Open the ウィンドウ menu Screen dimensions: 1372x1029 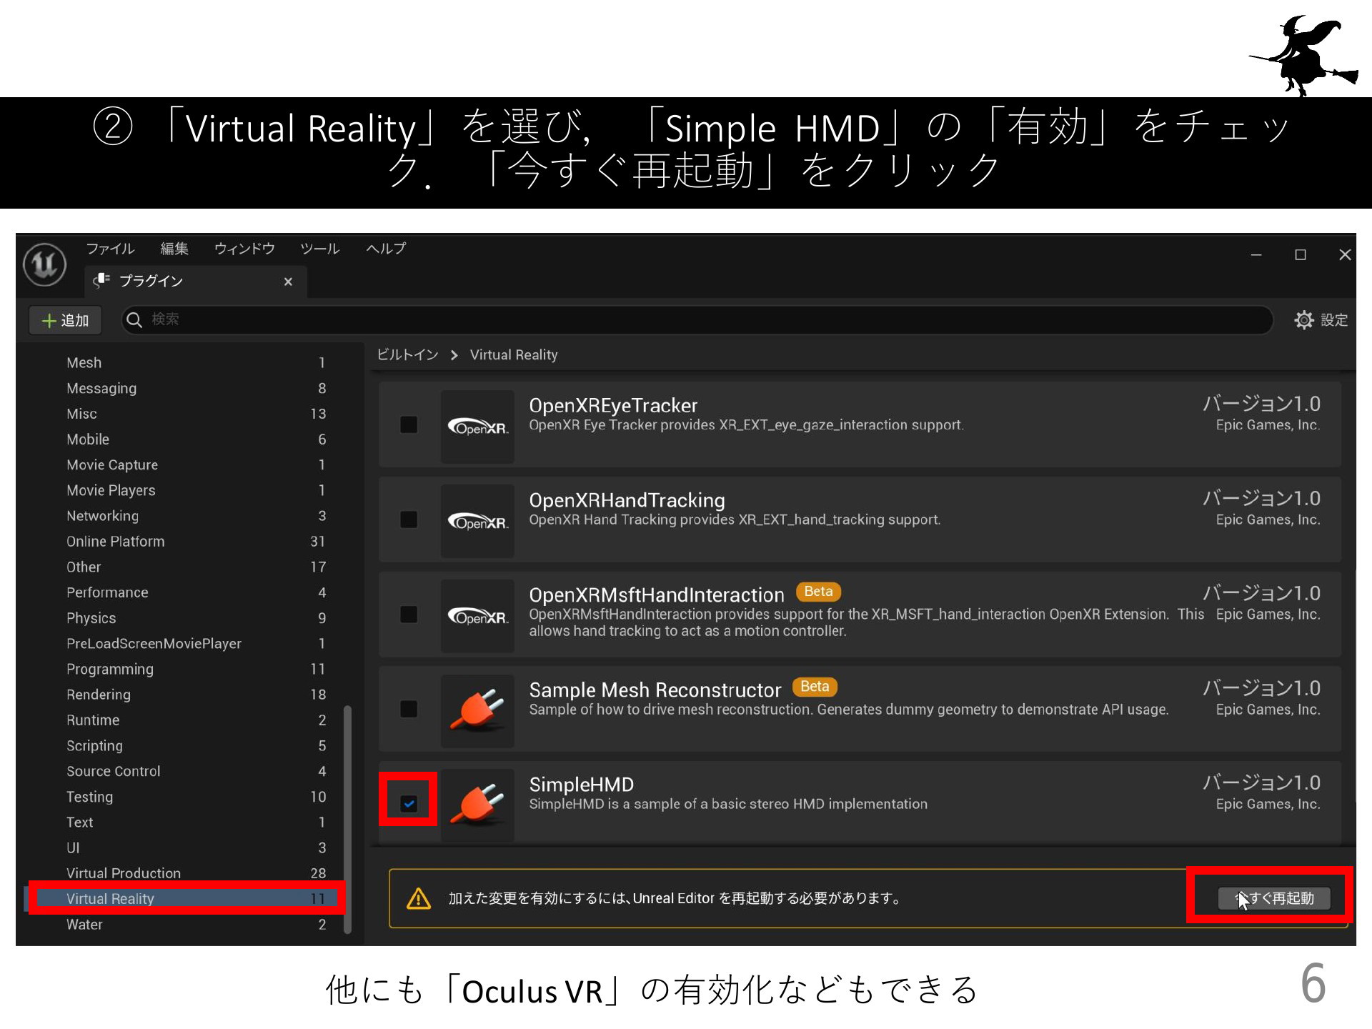(x=244, y=249)
